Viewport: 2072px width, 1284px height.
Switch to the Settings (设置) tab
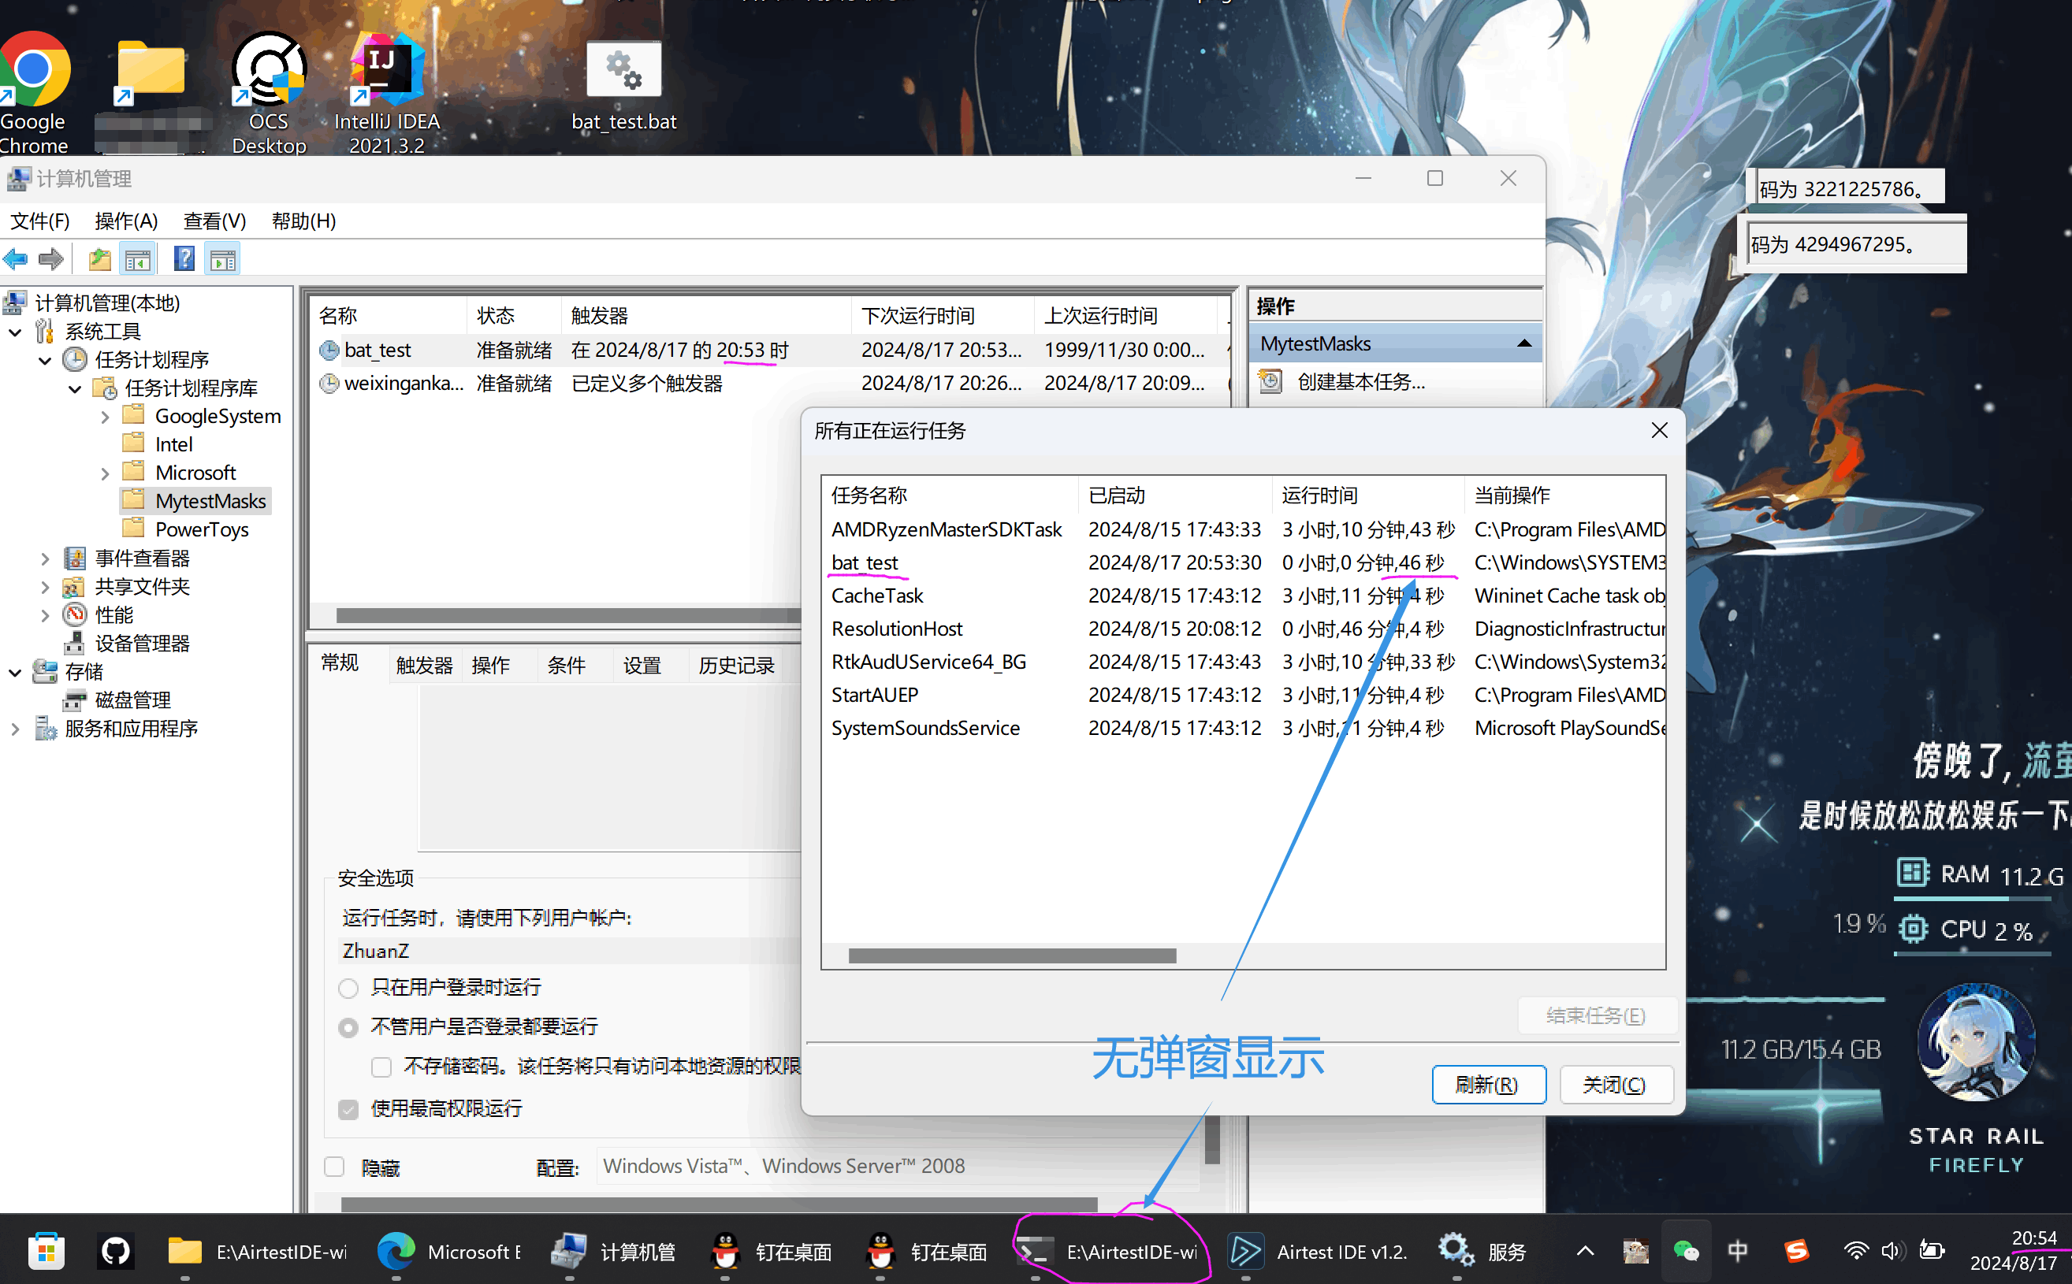[642, 665]
